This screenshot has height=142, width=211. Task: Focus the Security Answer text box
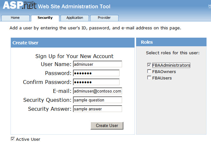click(97, 109)
